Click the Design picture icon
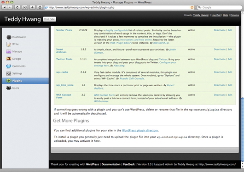The height and width of the screenshot is (172, 244). point(9,59)
